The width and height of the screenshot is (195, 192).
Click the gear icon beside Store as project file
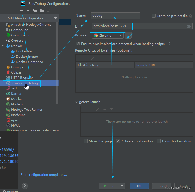(190, 16)
